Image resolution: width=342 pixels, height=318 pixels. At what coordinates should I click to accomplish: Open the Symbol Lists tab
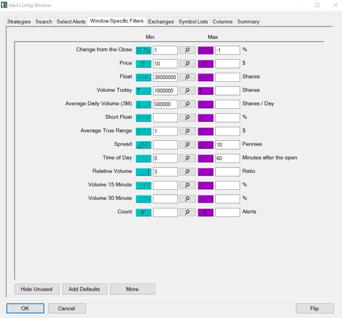coord(193,22)
